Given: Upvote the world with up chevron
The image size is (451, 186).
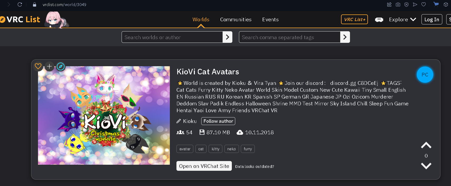Looking at the screenshot, I should (x=426, y=145).
